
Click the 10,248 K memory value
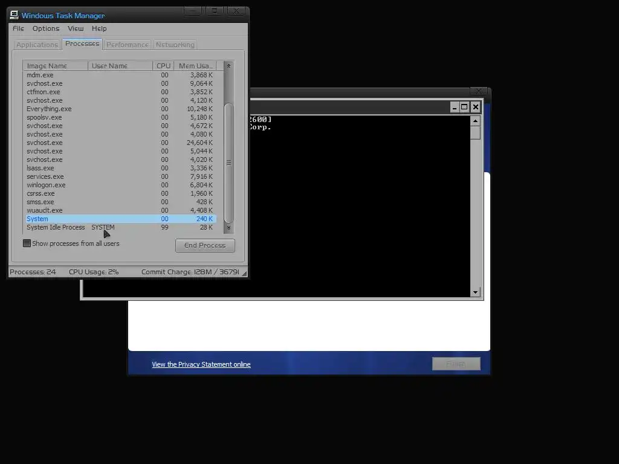[199, 109]
